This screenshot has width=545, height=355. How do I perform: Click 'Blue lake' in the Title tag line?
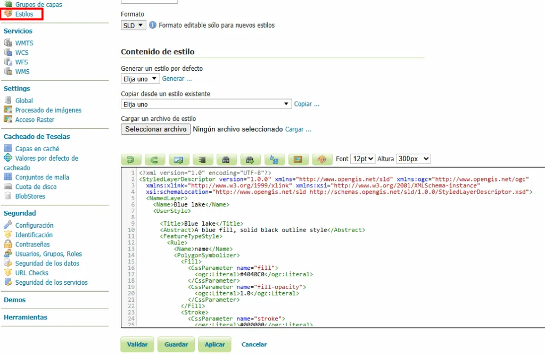pos(200,224)
